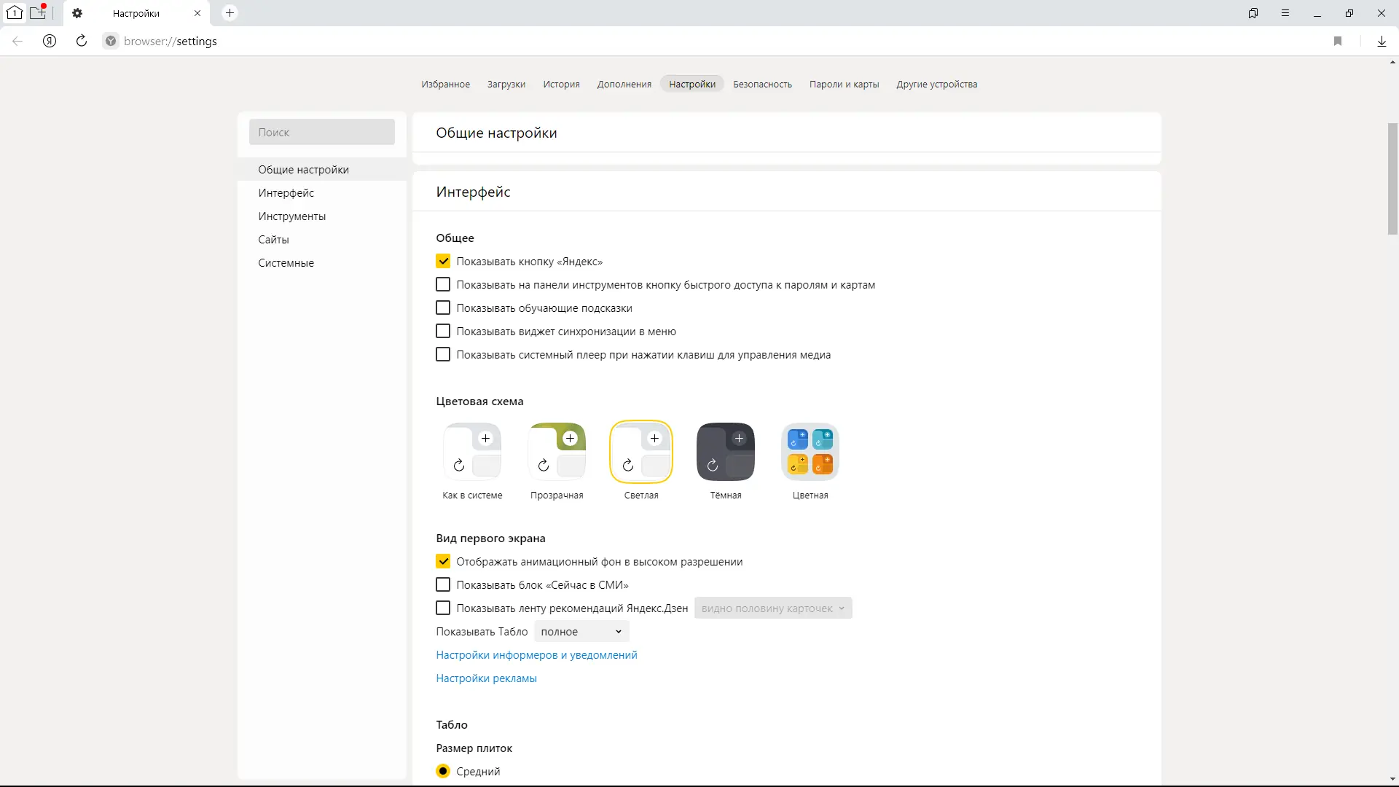Expand the 'видно половину карточек' dropdown

click(x=772, y=608)
